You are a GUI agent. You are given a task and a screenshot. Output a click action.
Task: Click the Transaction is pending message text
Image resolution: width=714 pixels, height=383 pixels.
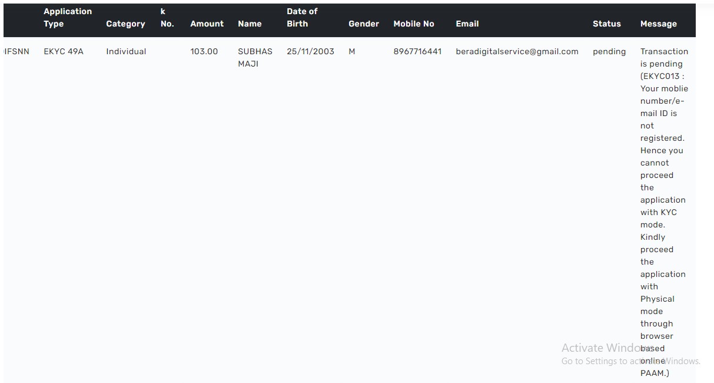(x=663, y=58)
